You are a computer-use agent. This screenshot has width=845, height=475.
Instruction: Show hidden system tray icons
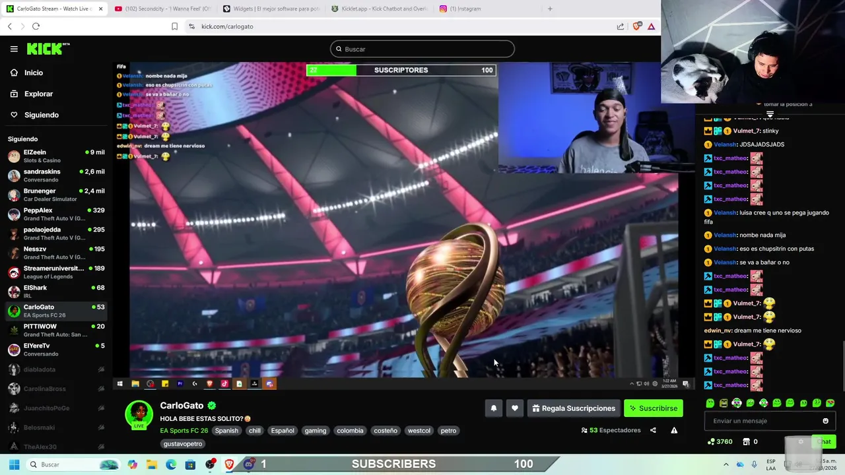click(x=726, y=464)
